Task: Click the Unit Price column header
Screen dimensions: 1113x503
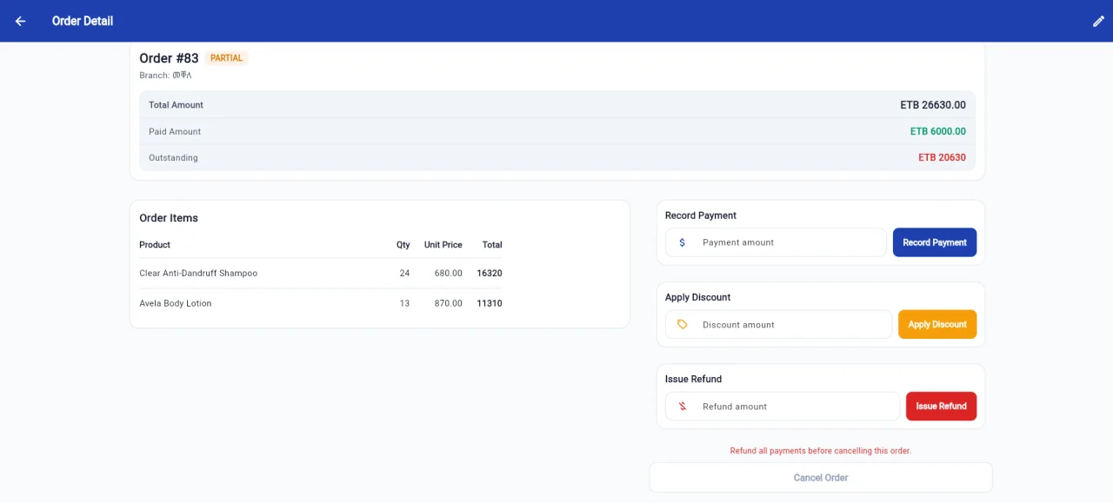Action: click(443, 245)
